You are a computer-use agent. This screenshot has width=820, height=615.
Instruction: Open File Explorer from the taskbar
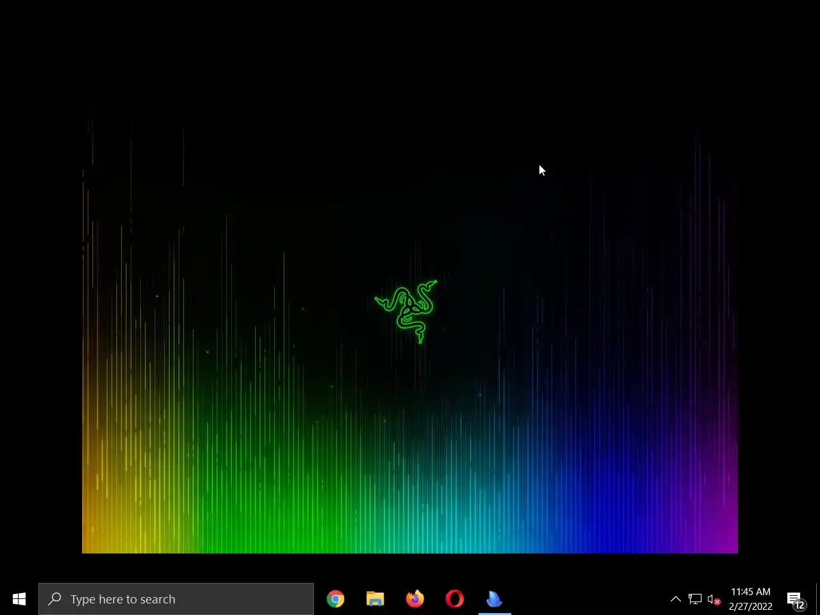tap(375, 599)
